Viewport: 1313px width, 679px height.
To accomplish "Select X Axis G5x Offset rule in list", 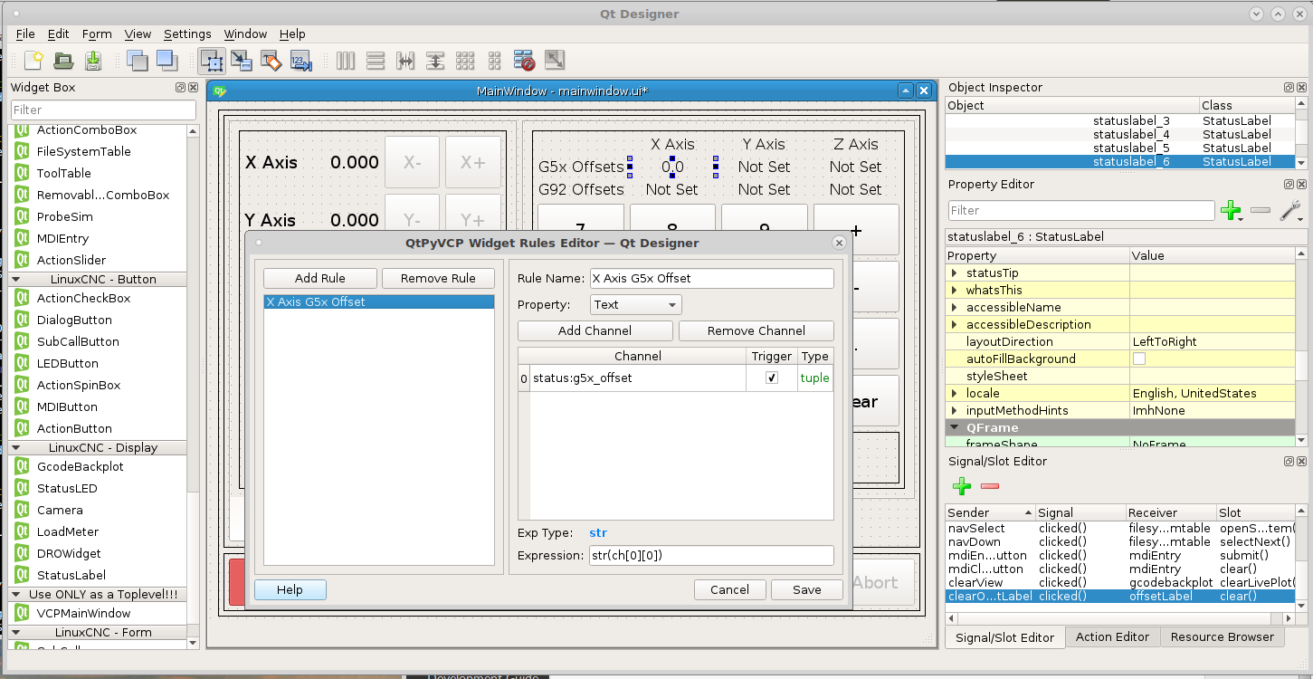I will coord(379,302).
